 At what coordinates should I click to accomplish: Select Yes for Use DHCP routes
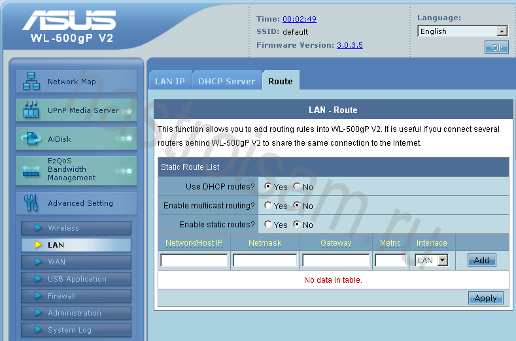[268, 186]
